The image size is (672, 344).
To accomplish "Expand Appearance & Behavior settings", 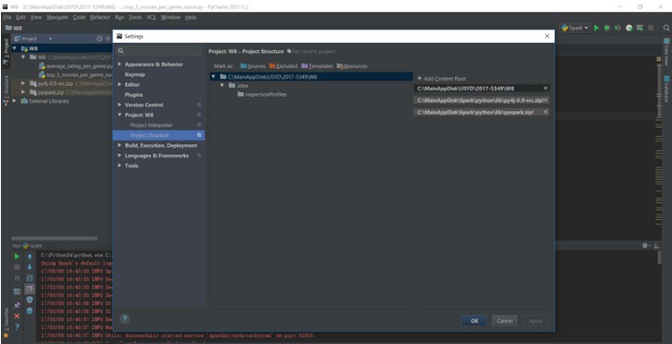I will 119,64.
